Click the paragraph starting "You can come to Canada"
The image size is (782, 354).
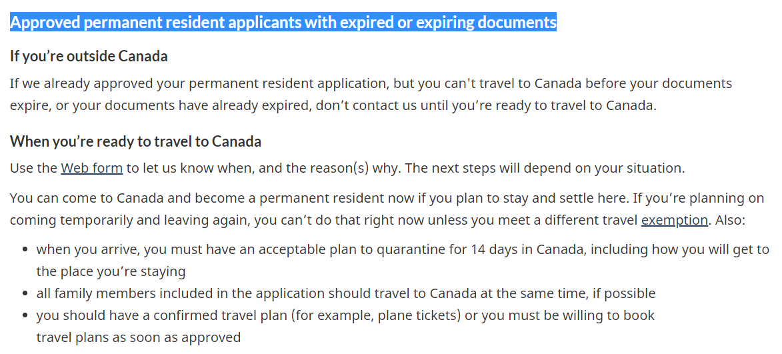(387, 209)
